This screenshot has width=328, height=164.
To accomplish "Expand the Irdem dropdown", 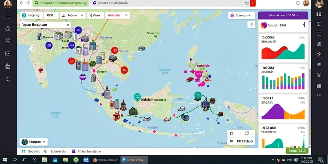I will coord(73,15).
